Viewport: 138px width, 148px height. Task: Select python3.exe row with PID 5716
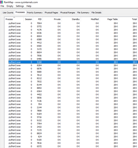pyautogui.click(x=73, y=117)
